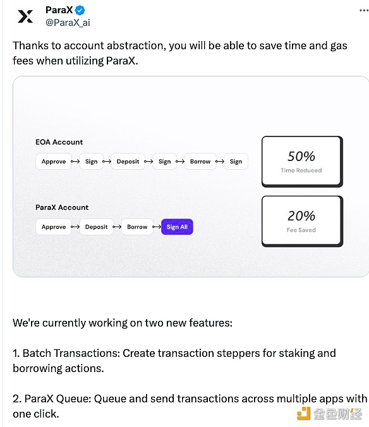Click the blue verified badge icon
Viewport: 369px width, 427px height.
[x=80, y=10]
